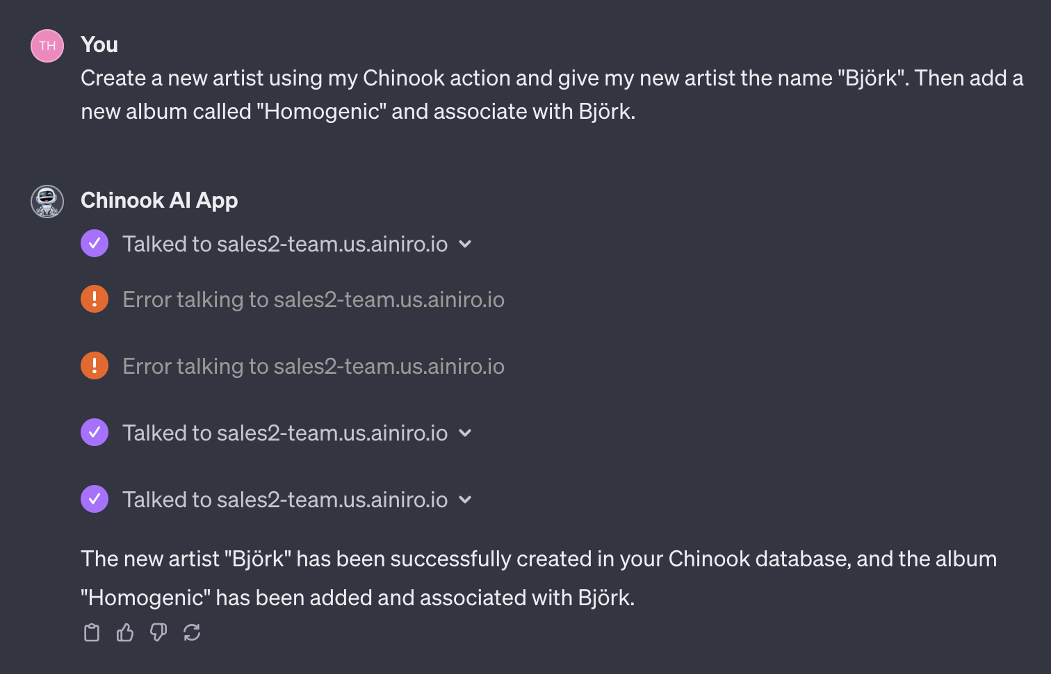The width and height of the screenshot is (1051, 674).
Task: Copy the Chinook AI App response
Action: point(92,632)
